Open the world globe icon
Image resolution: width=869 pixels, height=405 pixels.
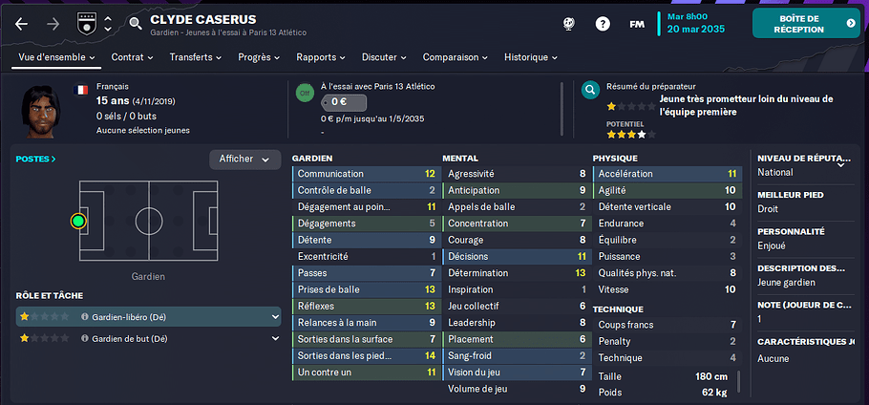tap(568, 24)
